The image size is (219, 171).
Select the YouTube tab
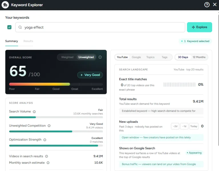tap(122, 57)
